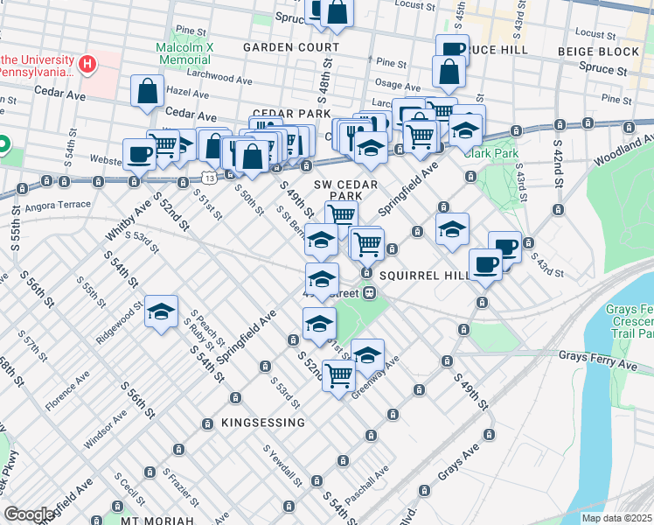Select the MT MORIAH label
Screen dimensions: 654x525
point(157,521)
